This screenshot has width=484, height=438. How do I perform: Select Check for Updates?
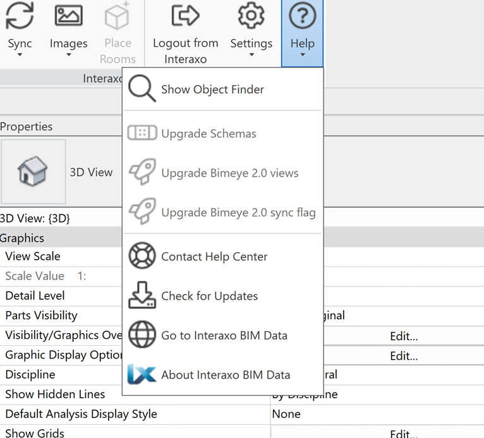point(222,295)
